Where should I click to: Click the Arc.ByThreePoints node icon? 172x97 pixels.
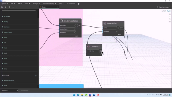pyautogui.click(x=61, y=21)
